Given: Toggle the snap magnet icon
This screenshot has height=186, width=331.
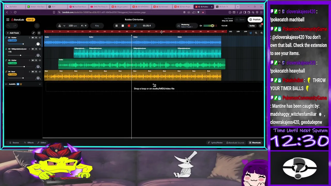Looking at the screenshot, I should (250, 33).
